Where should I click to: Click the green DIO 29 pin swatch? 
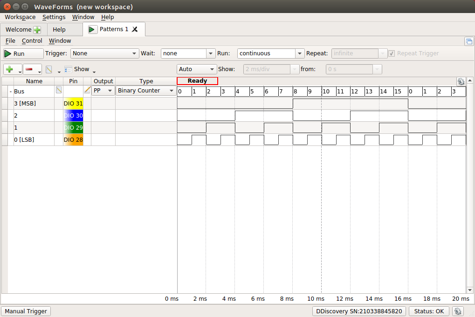[73, 128]
